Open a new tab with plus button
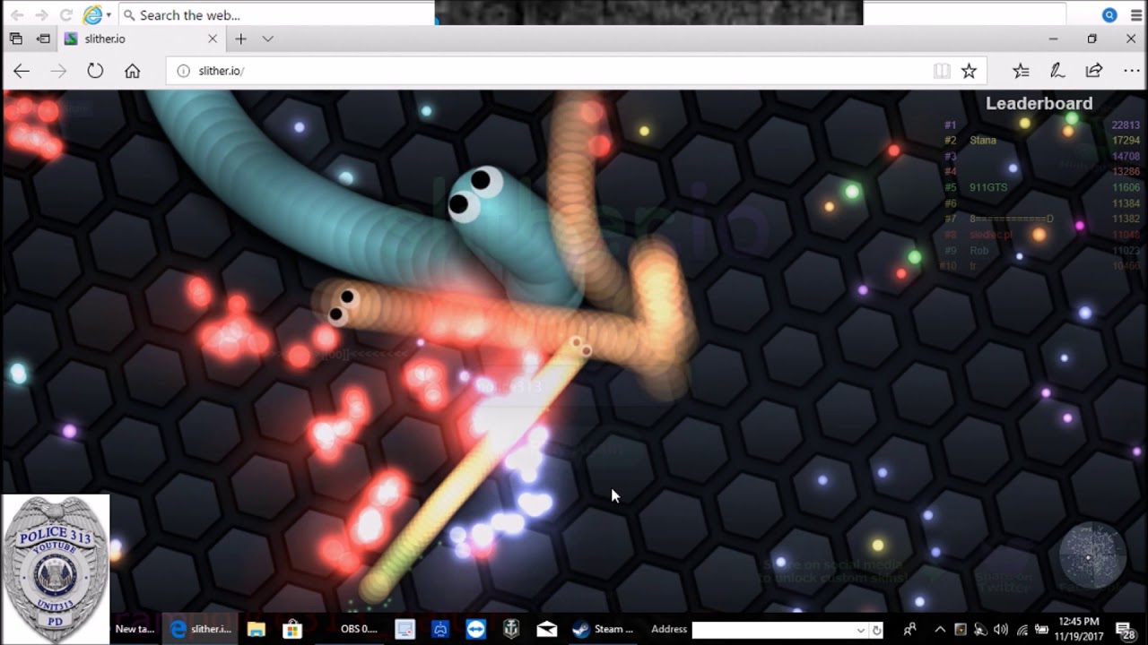Image resolution: width=1148 pixels, height=645 pixels. (x=240, y=39)
